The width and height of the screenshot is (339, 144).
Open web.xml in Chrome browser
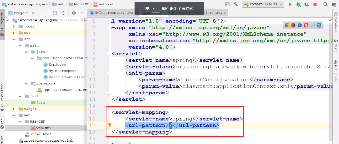(x=287, y=25)
